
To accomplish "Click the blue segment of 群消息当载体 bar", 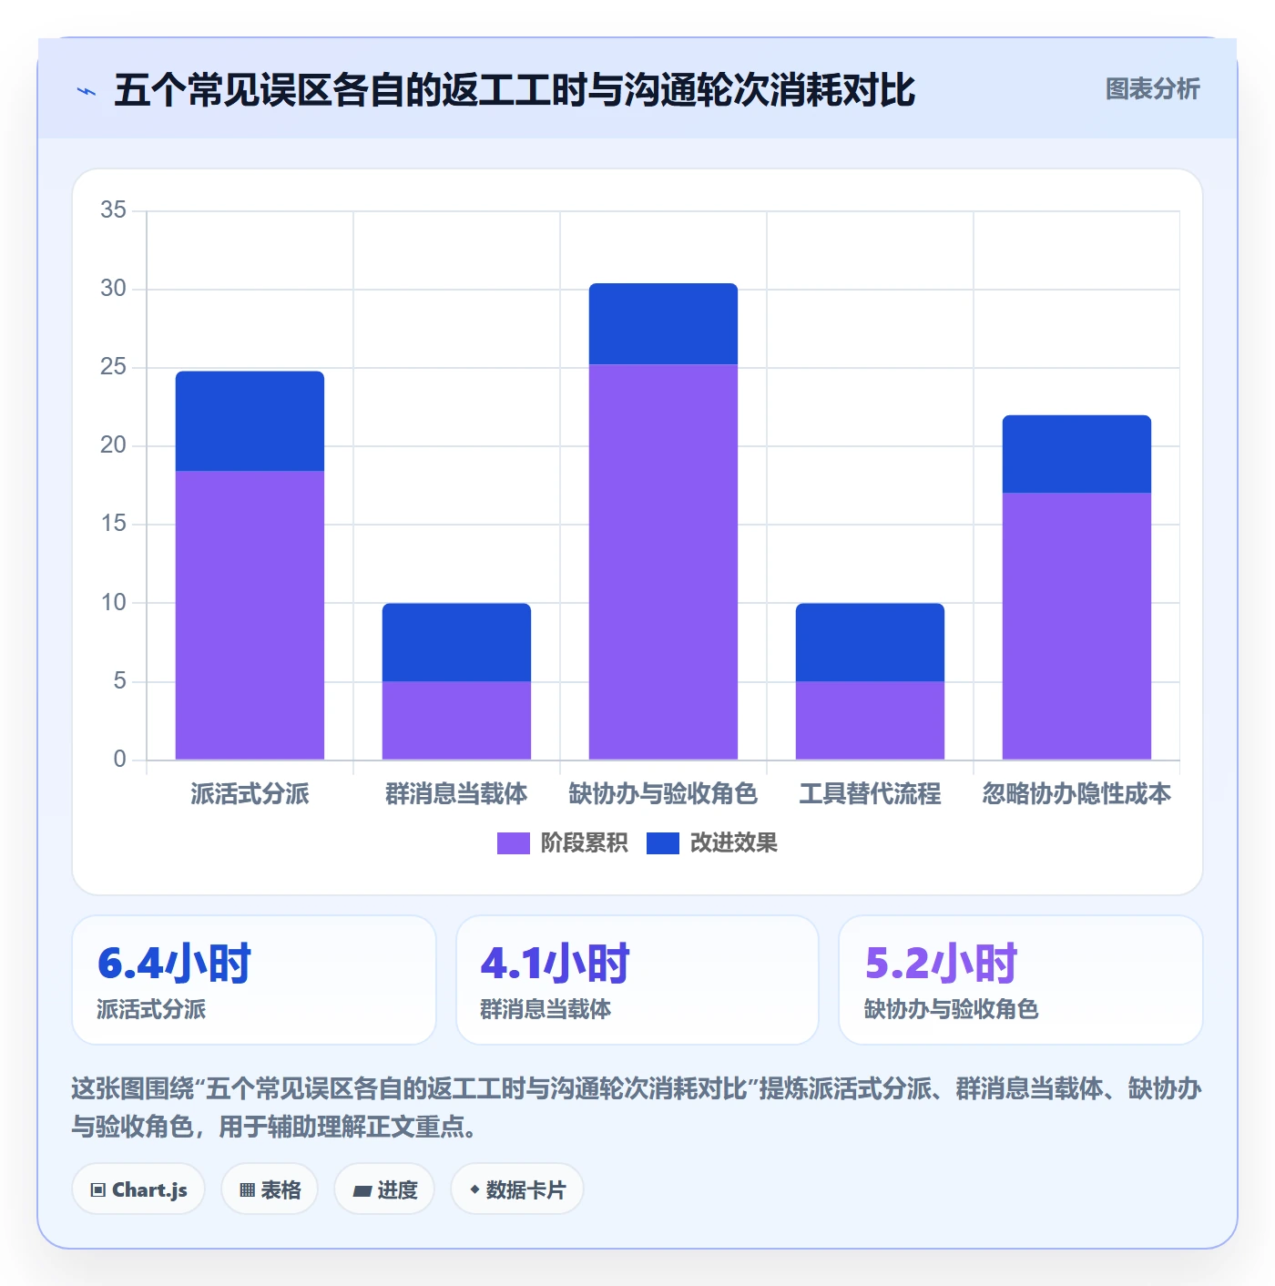I will pyautogui.click(x=456, y=642).
